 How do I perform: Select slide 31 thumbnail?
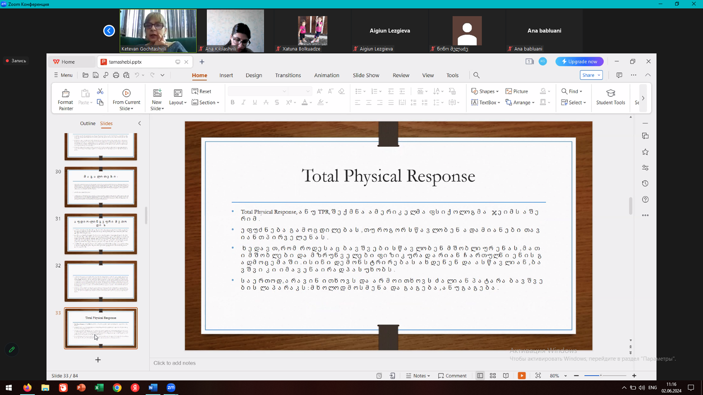click(101, 234)
